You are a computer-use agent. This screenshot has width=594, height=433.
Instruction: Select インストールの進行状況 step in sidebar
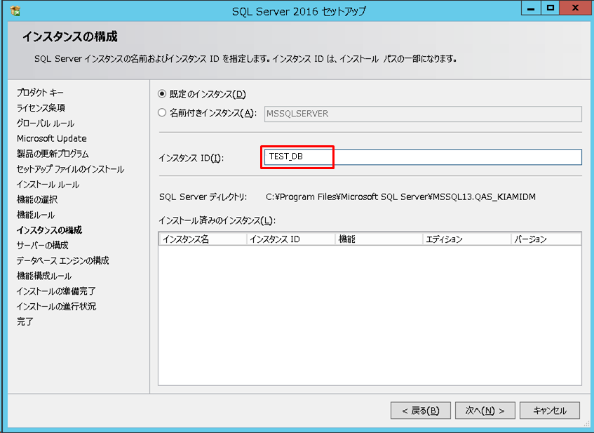[56, 307]
